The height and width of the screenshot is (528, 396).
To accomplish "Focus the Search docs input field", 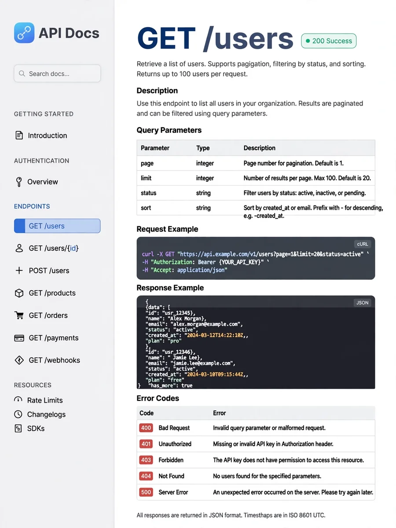I will tap(57, 73).
